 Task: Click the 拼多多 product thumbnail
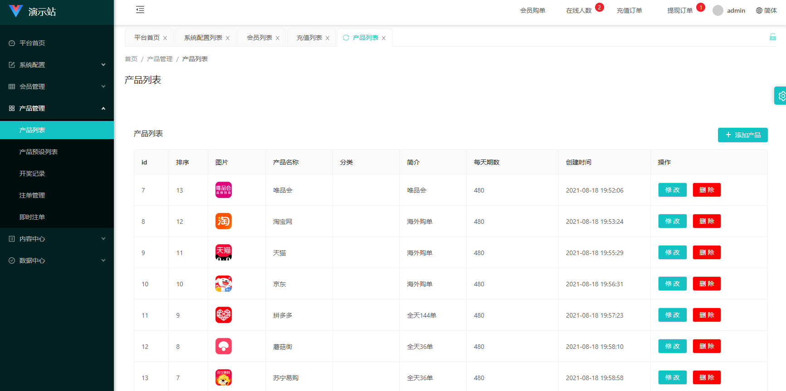[223, 315]
